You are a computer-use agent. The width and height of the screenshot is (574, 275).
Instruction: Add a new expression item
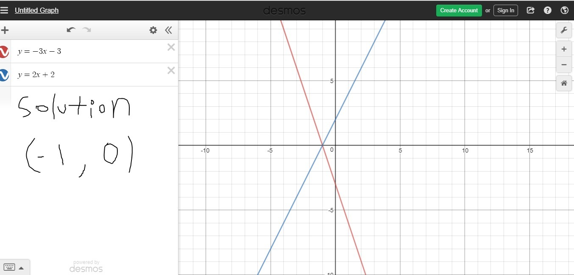click(x=5, y=30)
